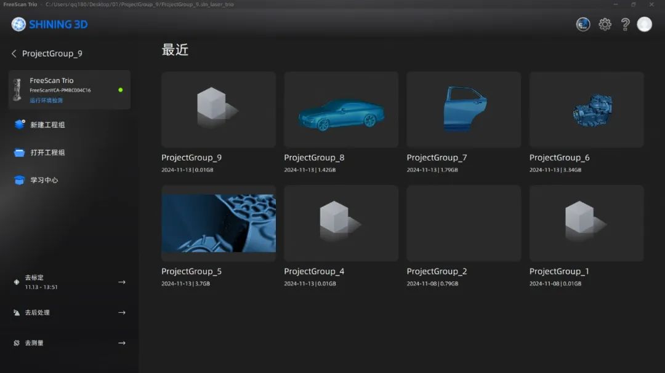Open the user avatar profile
The height and width of the screenshot is (373, 665).
pos(644,25)
